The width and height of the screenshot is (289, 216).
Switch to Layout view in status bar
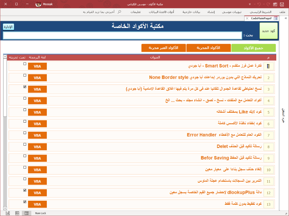click(17, 213)
